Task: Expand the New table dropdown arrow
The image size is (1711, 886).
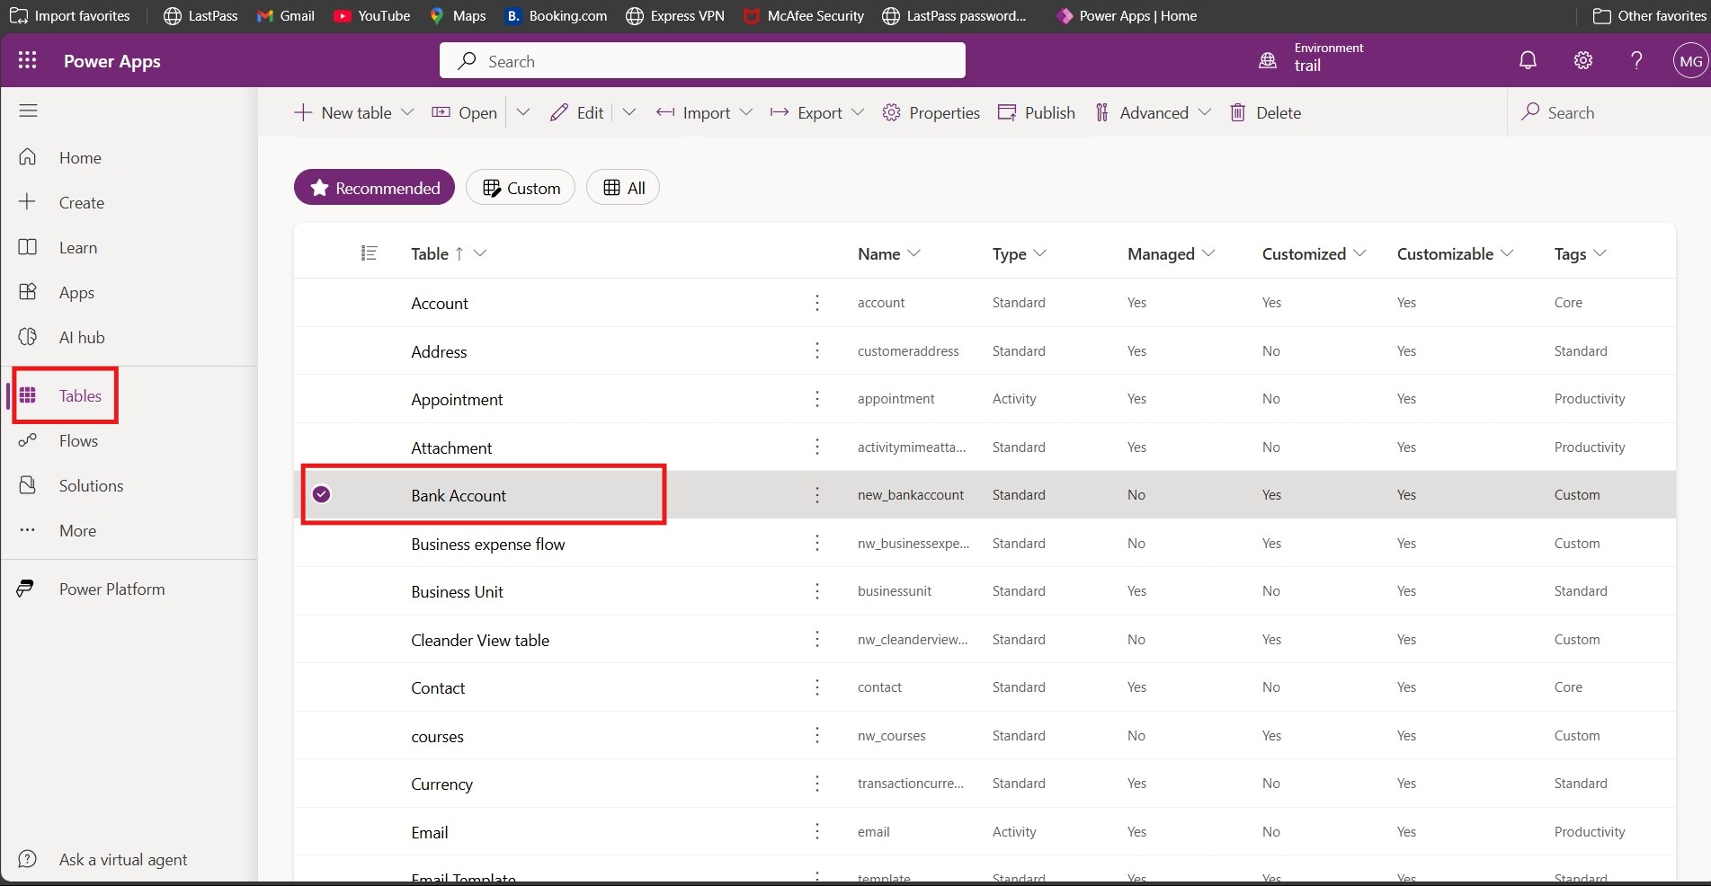Action: tap(407, 112)
